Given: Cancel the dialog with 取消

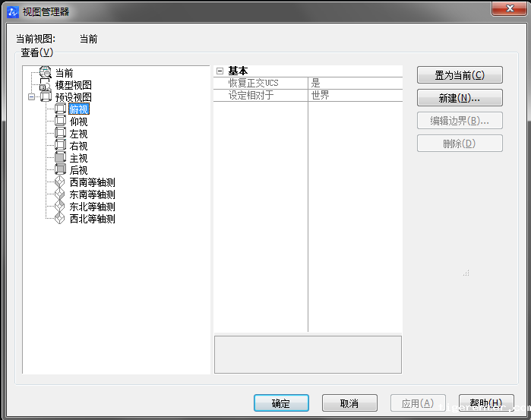Looking at the screenshot, I should click(x=349, y=403).
